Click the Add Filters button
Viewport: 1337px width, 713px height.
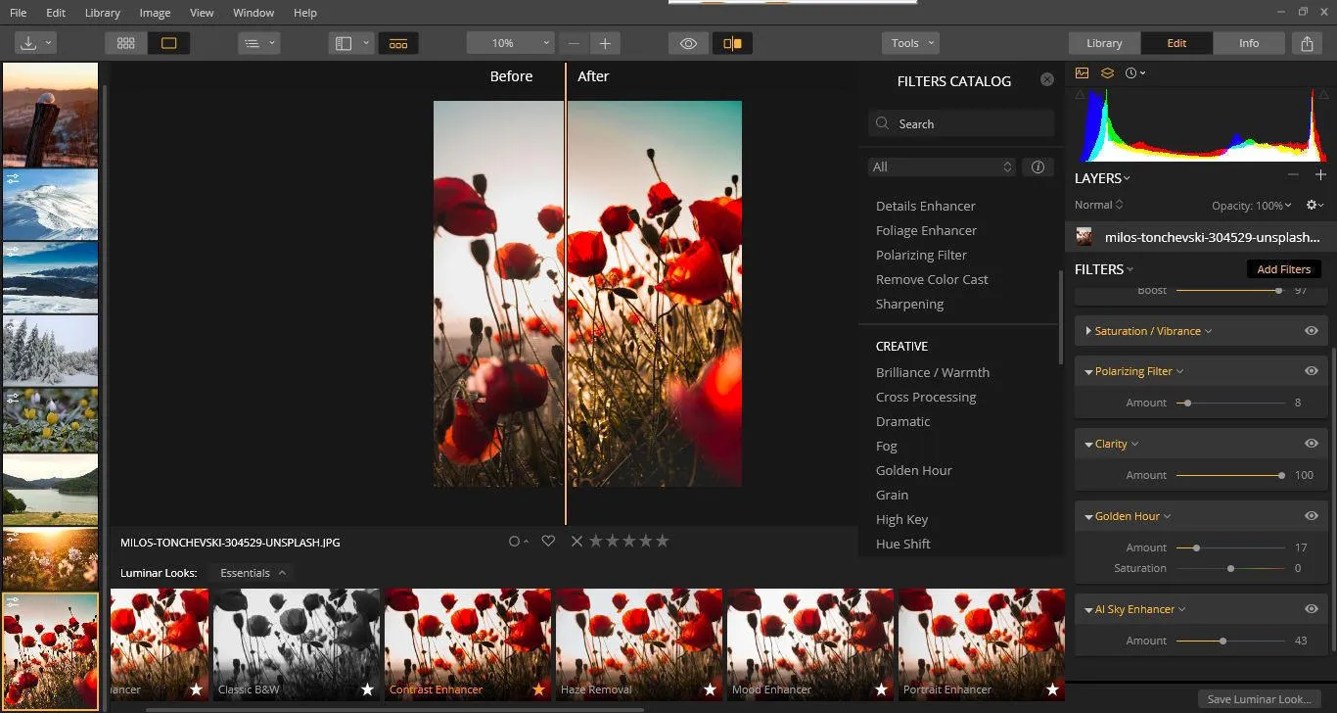click(x=1283, y=269)
